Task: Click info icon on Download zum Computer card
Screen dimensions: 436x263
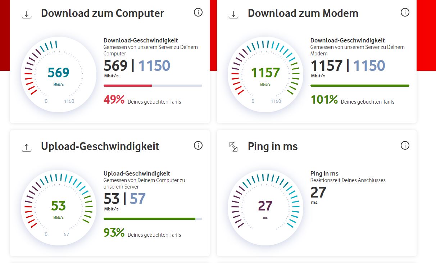Action: (x=198, y=13)
